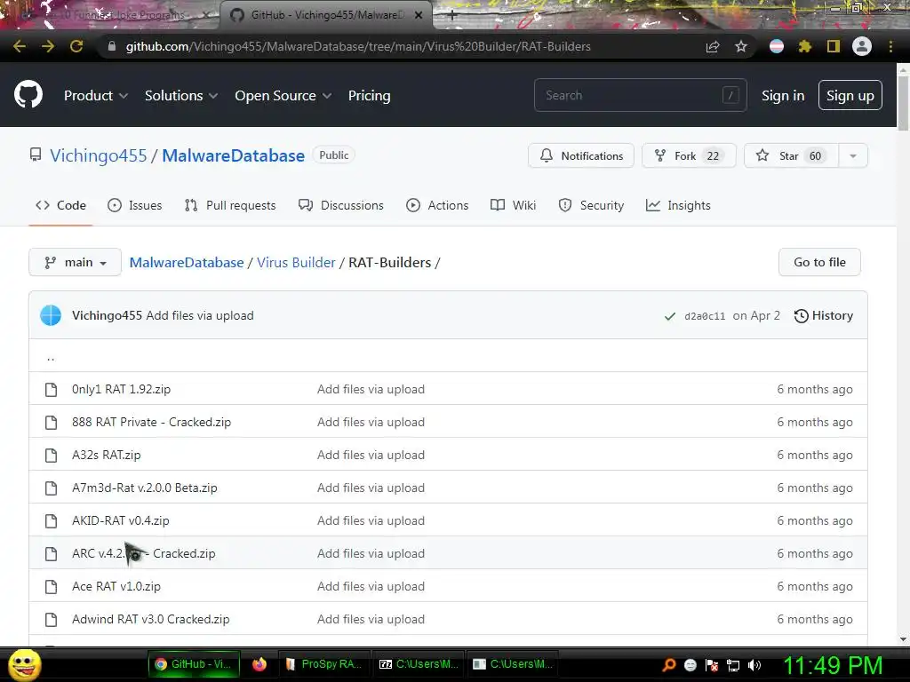910x682 pixels.
Task: Open Windows start smiley face icon
Action: 25,664
